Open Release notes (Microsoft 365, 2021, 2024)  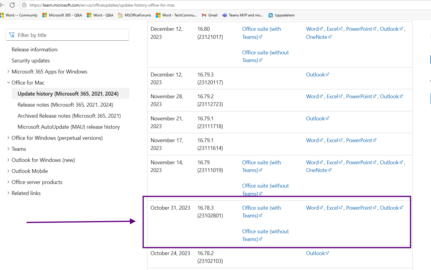point(65,105)
